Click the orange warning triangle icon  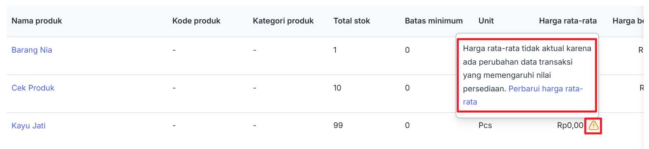pos(593,126)
